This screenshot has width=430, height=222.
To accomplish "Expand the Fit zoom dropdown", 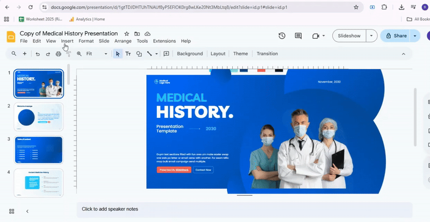I will click(x=105, y=54).
